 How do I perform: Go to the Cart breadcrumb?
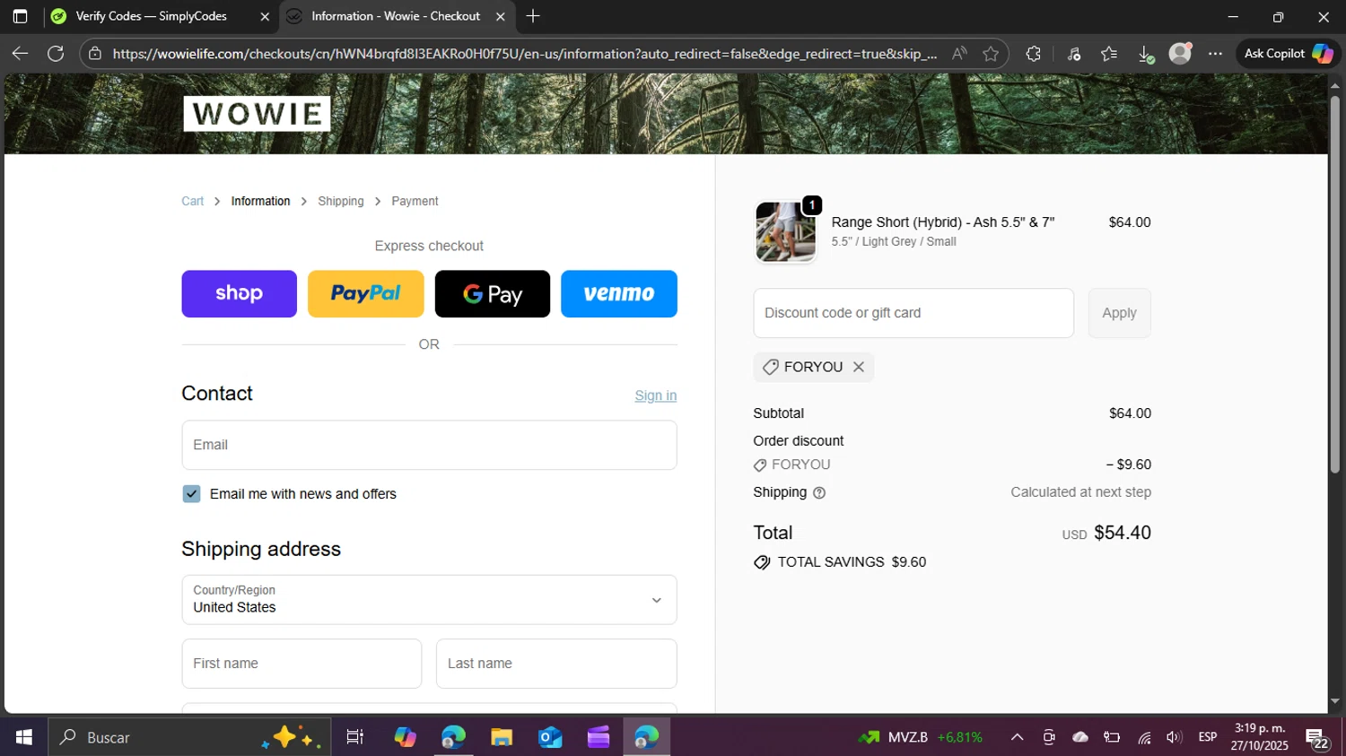[192, 201]
